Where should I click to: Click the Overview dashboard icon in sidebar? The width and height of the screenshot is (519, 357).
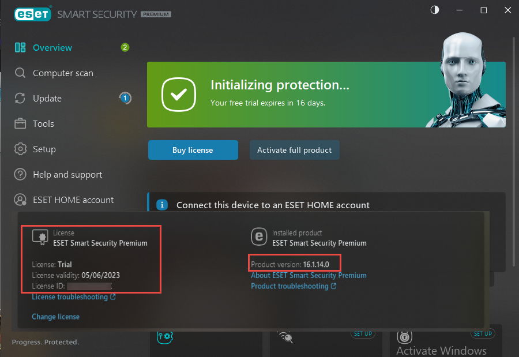pyautogui.click(x=20, y=47)
